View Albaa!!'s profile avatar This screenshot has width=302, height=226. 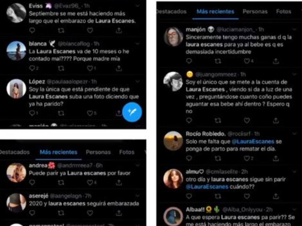pos(173,216)
